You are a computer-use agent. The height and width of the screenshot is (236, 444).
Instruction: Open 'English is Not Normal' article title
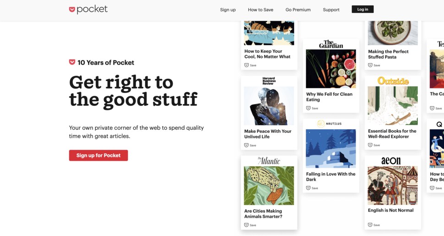coord(390,210)
